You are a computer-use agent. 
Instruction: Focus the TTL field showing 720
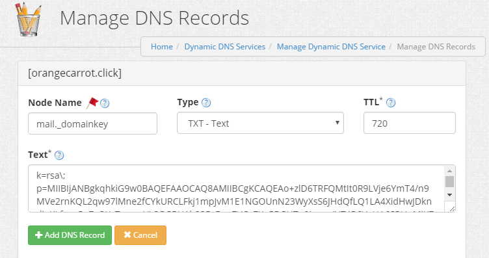[410, 123]
